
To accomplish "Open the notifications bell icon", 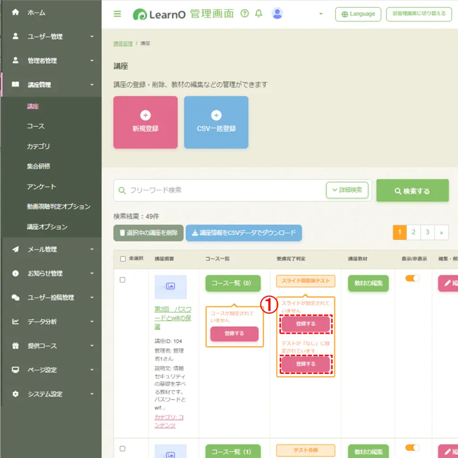I will tap(259, 13).
